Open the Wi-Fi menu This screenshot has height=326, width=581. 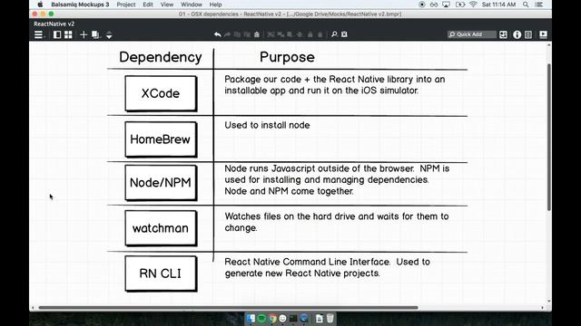473,5
